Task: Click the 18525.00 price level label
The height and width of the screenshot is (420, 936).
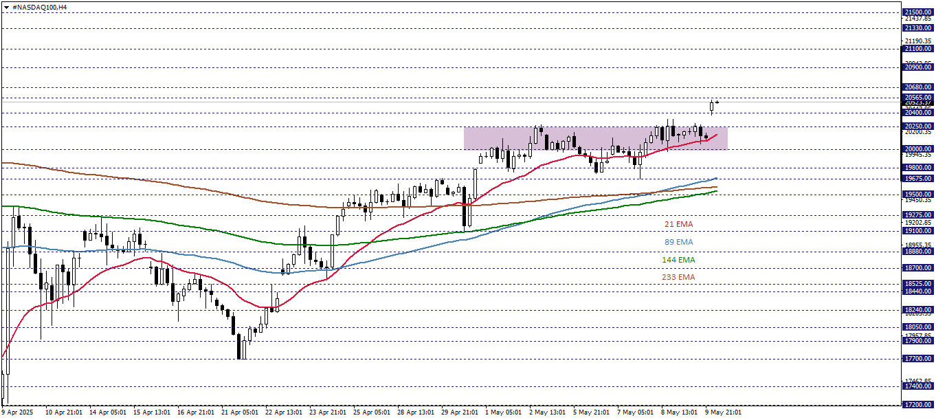Action: coord(919,284)
